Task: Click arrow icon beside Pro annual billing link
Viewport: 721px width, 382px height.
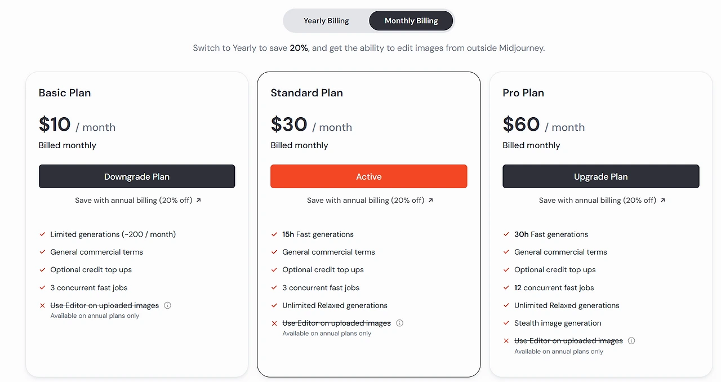Action: [662, 200]
